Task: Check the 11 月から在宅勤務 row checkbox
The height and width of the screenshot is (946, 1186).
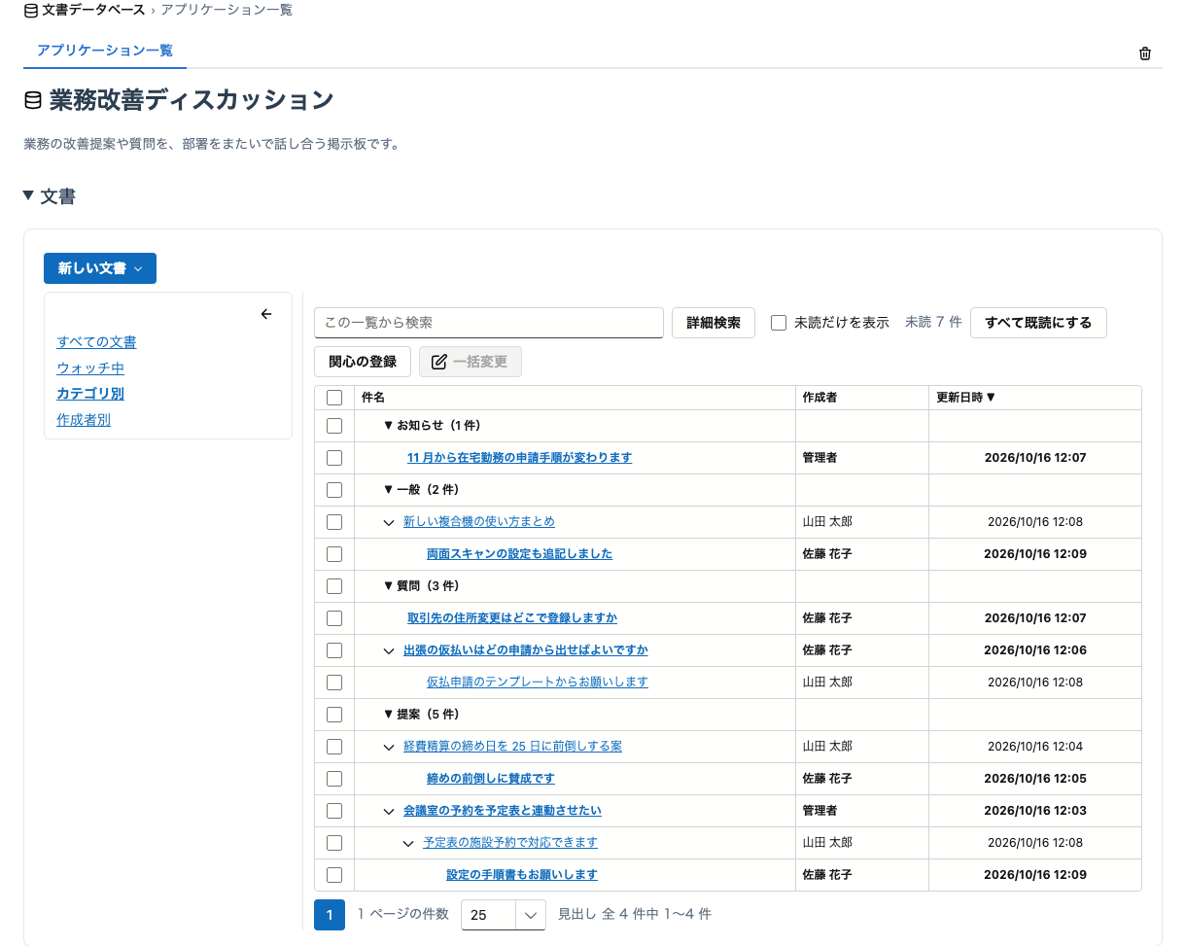Action: pos(334,458)
